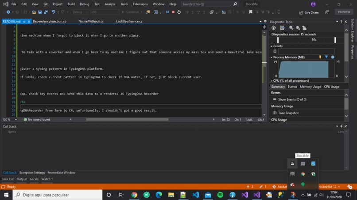Pause debugging with Break All button
Viewport: 357px width, 200px height.
(167, 12)
